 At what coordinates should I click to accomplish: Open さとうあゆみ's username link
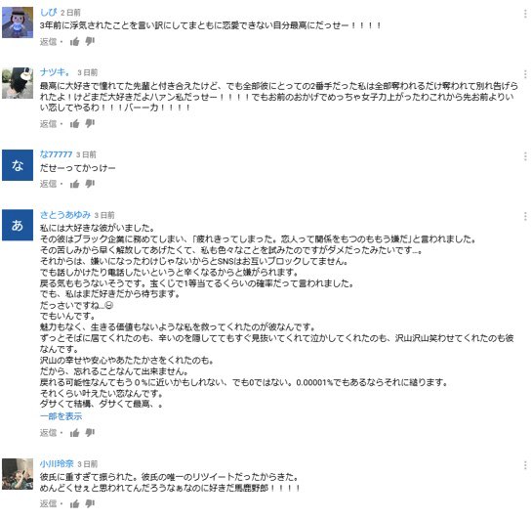coord(65,215)
